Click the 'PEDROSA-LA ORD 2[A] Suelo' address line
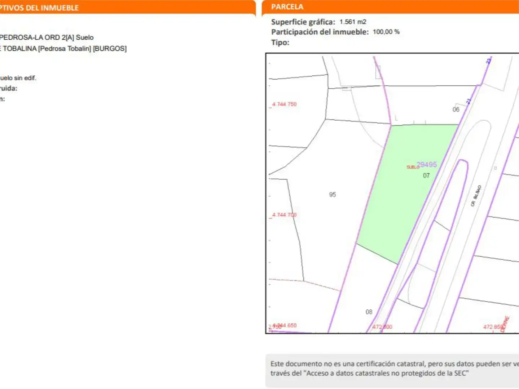 pos(46,37)
